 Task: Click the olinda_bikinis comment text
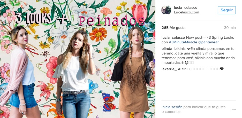click(198, 56)
